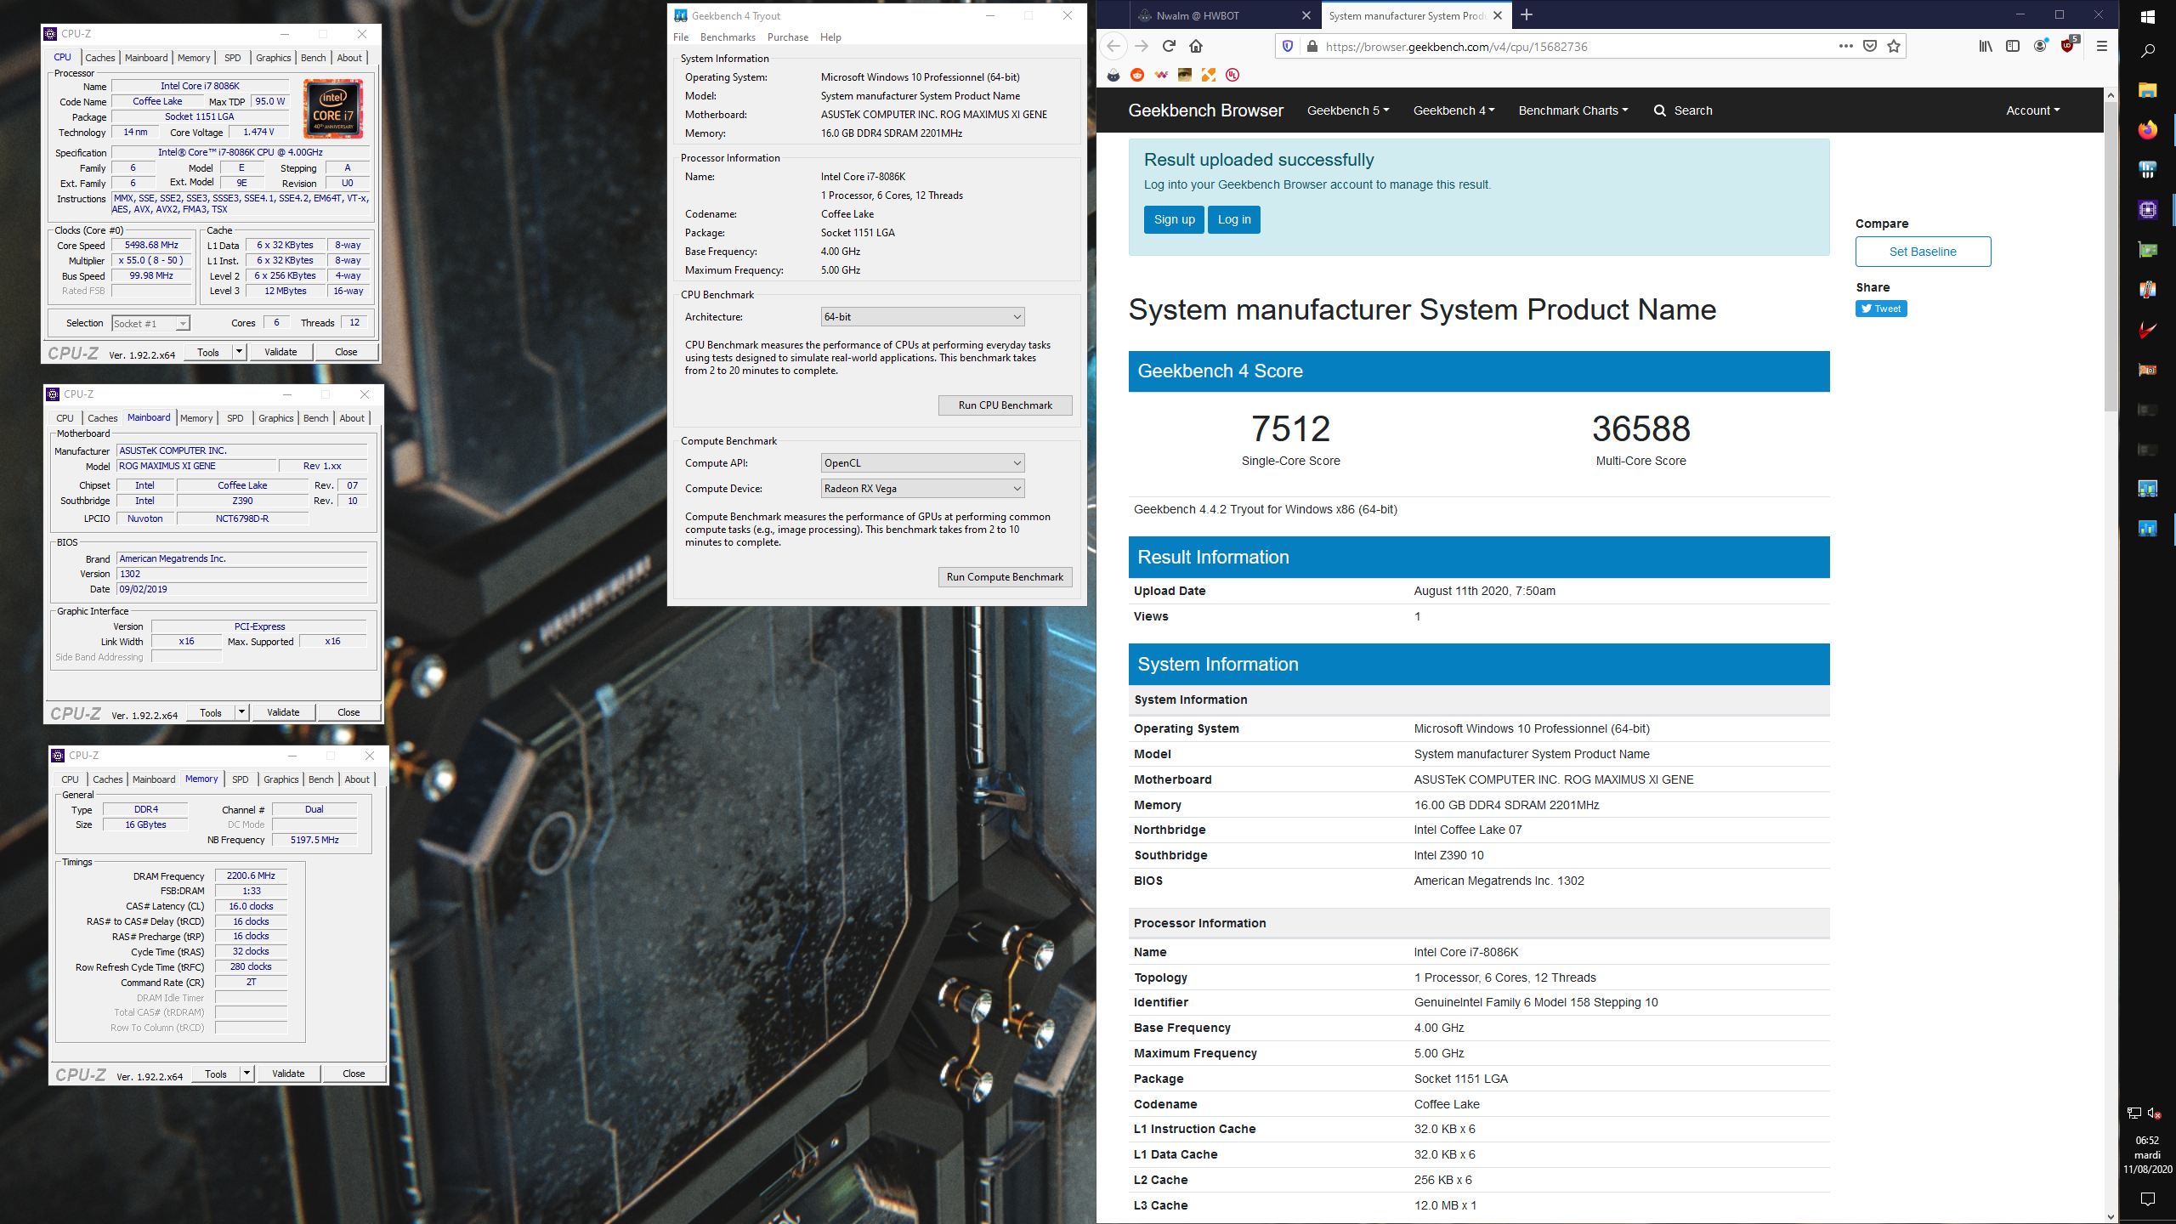Open the Purchase menu

pos(788,37)
